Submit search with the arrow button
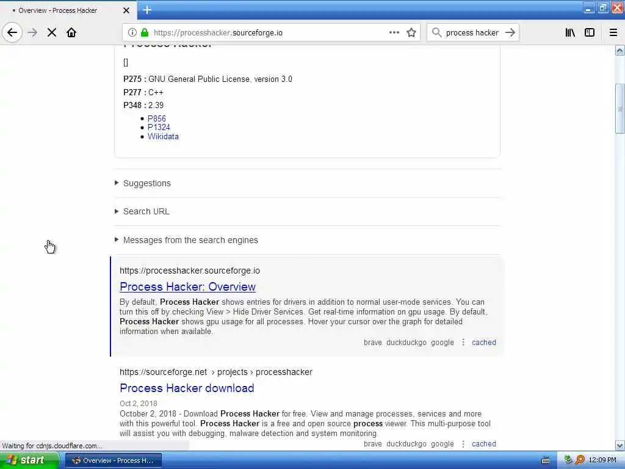 click(x=510, y=32)
